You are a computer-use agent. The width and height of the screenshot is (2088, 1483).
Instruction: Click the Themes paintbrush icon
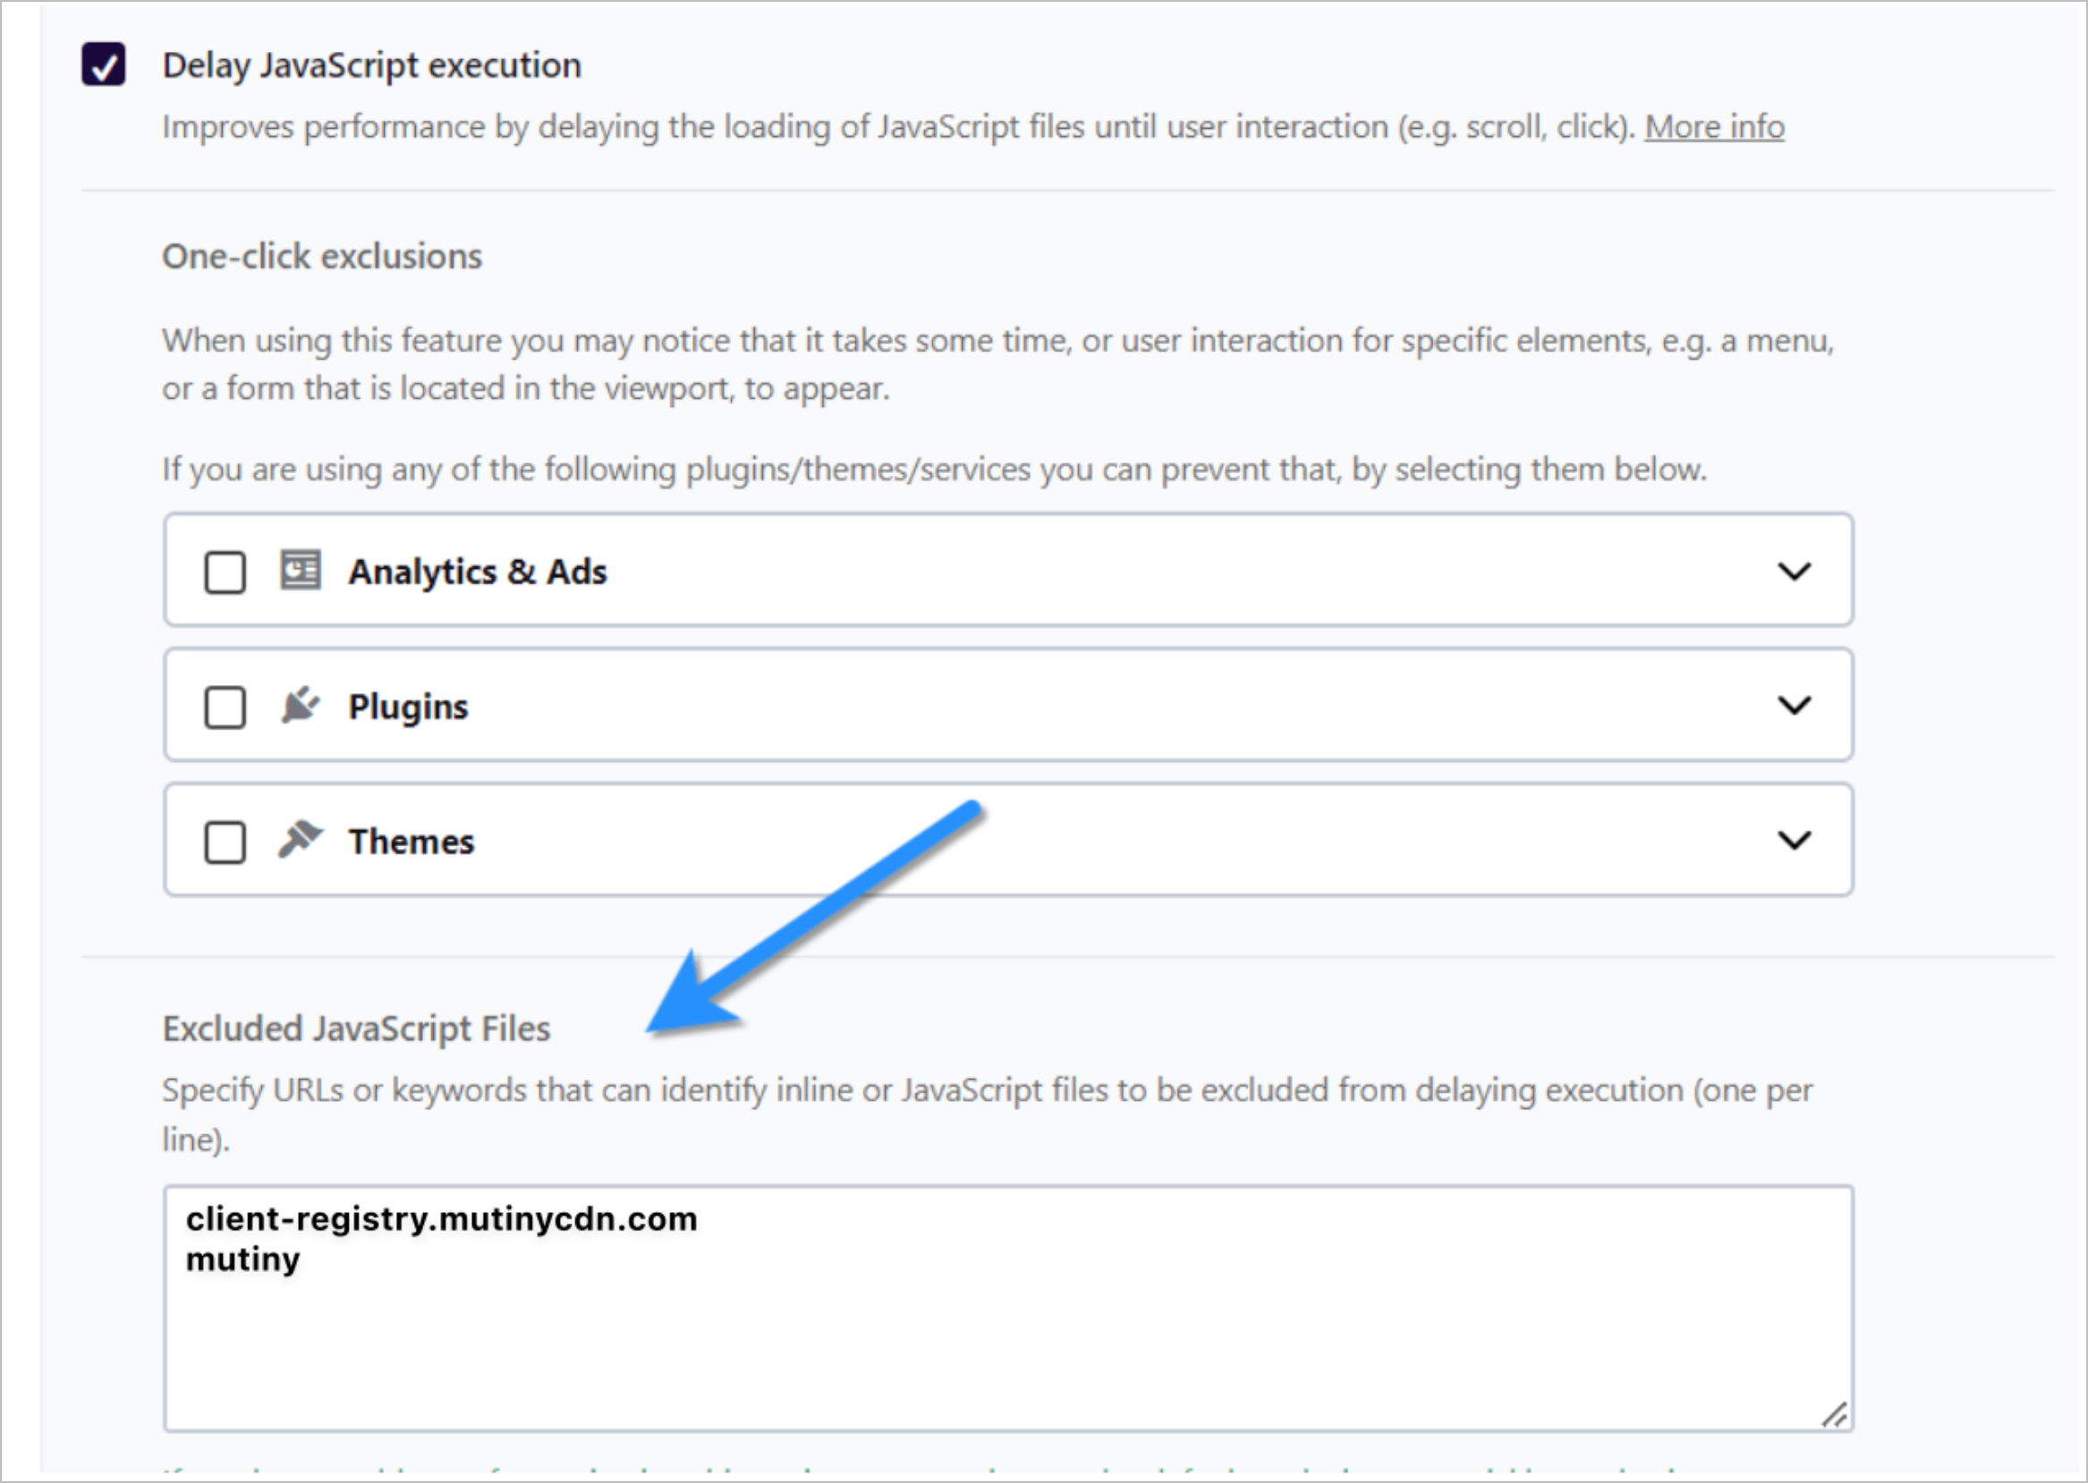300,839
